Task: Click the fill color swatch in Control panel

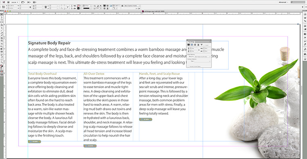Action: click(78, 6)
